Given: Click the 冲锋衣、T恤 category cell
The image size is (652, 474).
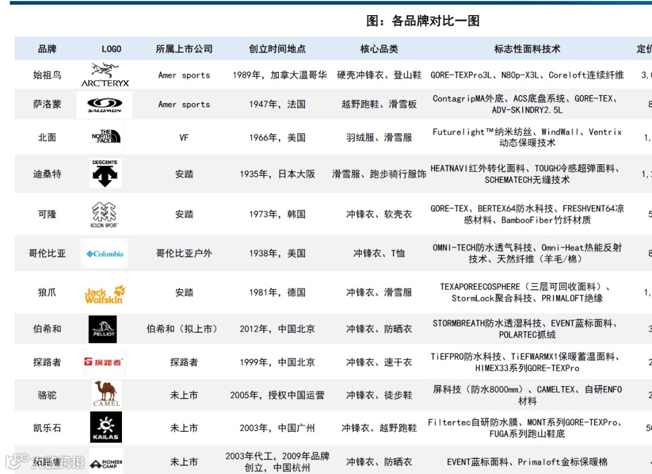Looking at the screenshot, I should tap(379, 253).
